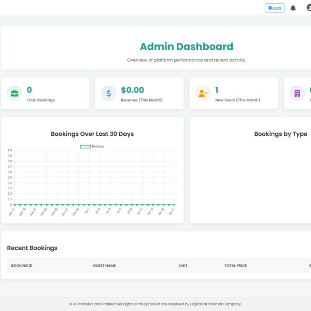The height and width of the screenshot is (311, 311).
Task: Toggle the Bookings legend in chart
Action: point(92,146)
